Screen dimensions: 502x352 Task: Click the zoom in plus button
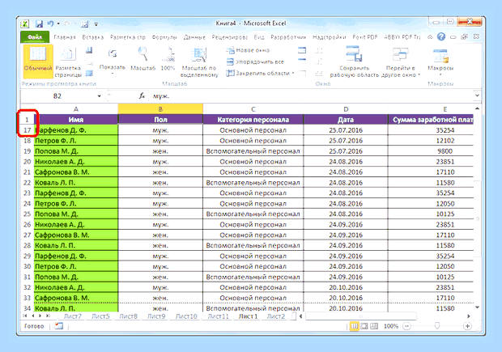coord(467,326)
